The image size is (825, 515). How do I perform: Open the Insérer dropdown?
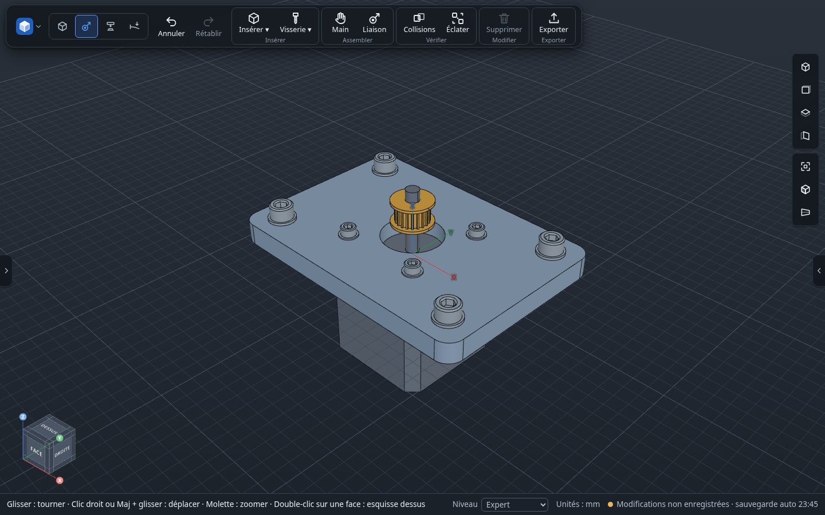point(254,23)
